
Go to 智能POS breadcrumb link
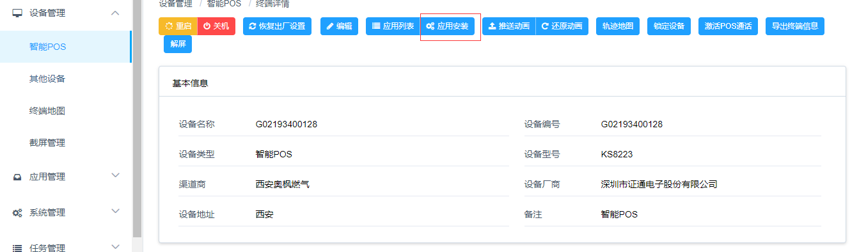[224, 3]
